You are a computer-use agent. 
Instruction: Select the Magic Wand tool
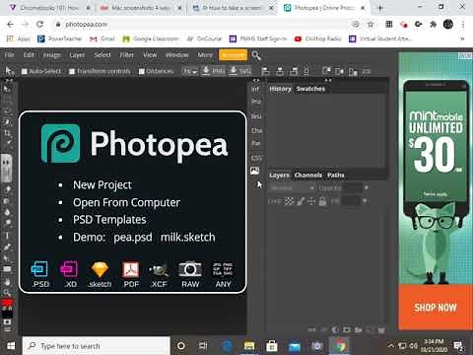7,122
